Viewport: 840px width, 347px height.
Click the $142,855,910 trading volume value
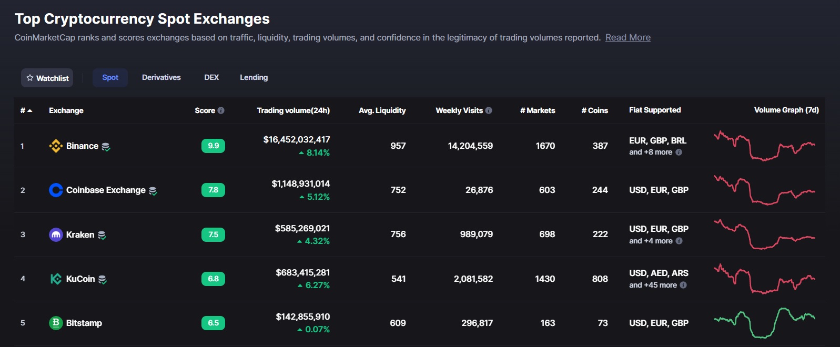pos(303,317)
